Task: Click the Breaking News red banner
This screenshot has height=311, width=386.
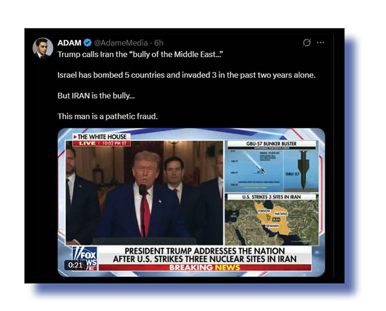Action: click(205, 267)
